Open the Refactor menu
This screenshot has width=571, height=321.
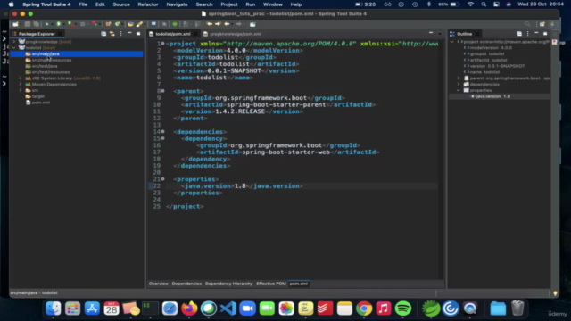148,4
